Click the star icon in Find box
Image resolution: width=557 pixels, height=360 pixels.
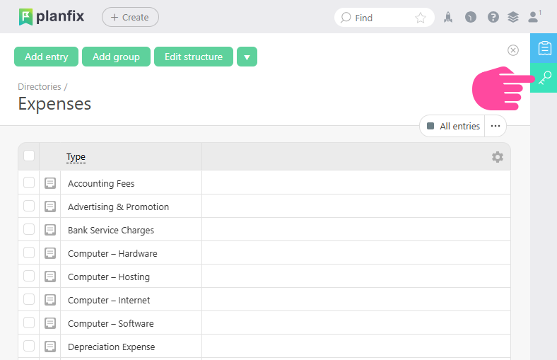pos(421,18)
